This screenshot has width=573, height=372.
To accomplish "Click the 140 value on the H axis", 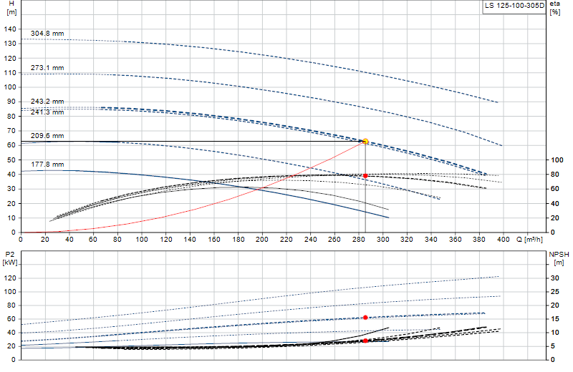I will coord(10,29).
